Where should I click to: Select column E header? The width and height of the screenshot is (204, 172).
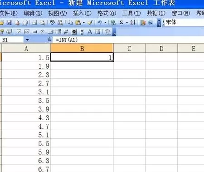click(x=191, y=49)
